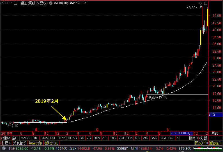Click the plus zoom-in button beside 模板
The image size is (223, 152).
click(x=212, y=138)
